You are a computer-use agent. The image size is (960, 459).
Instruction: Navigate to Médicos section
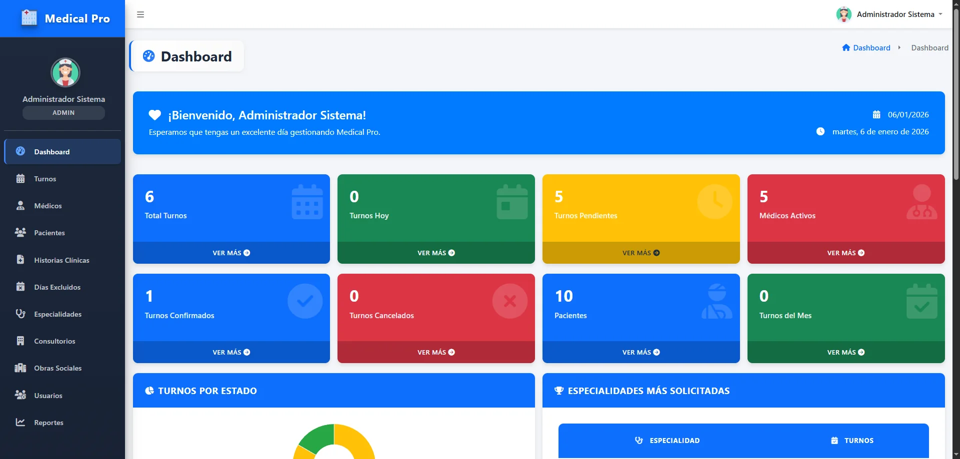click(x=62, y=206)
